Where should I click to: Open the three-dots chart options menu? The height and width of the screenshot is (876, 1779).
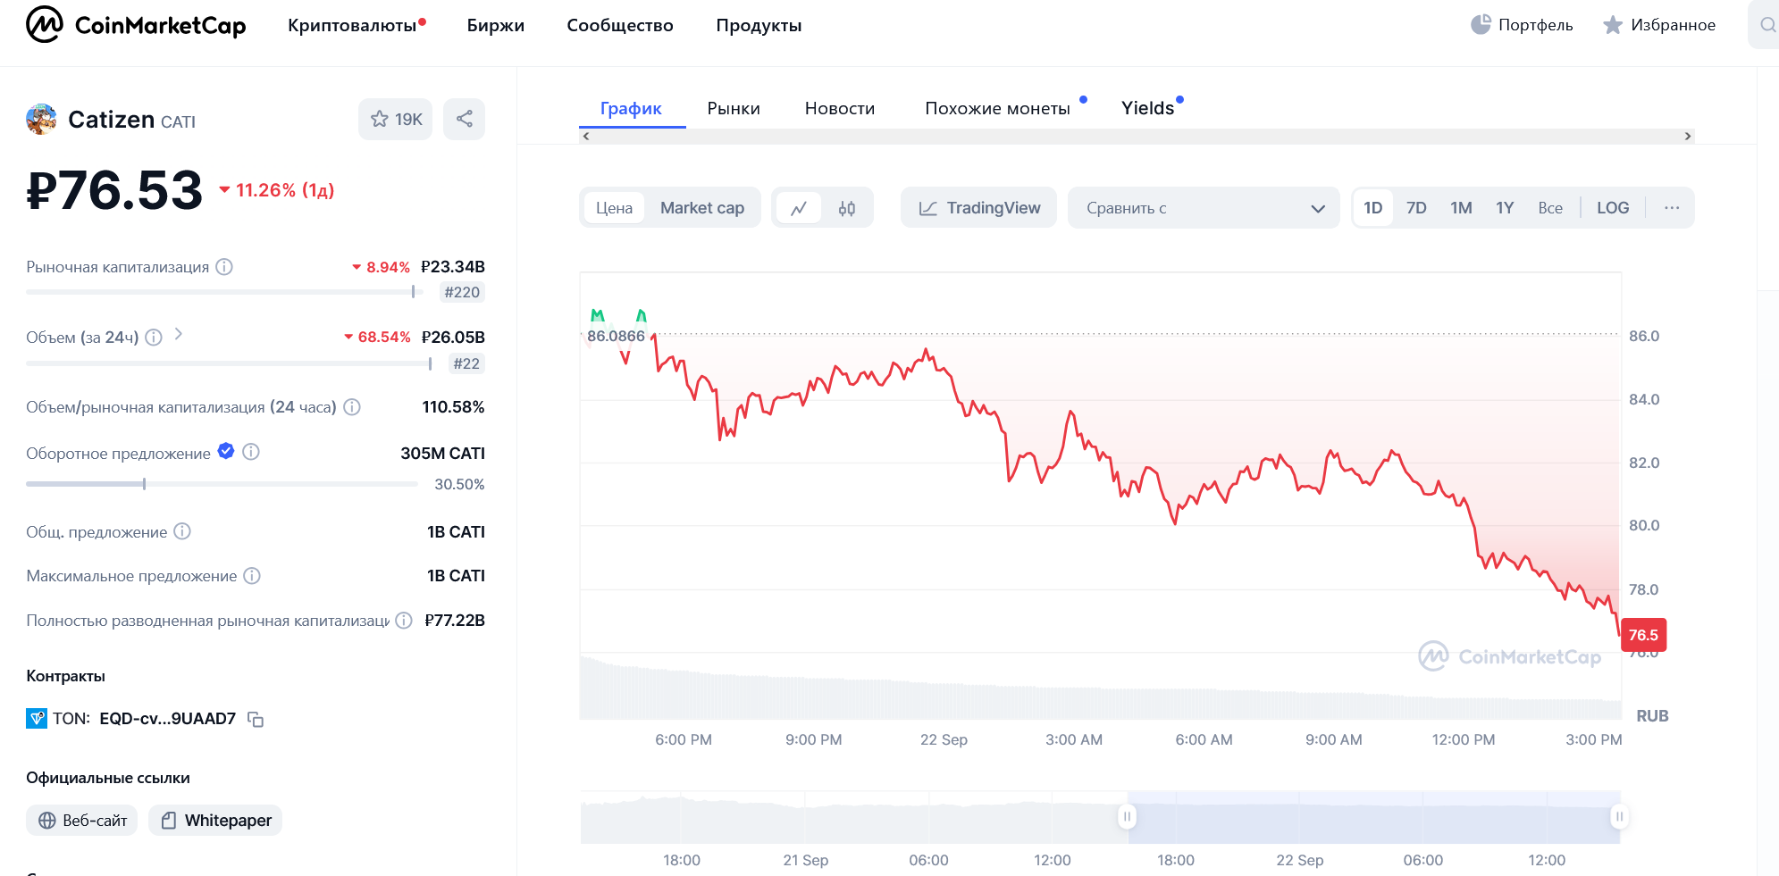coord(1672,208)
